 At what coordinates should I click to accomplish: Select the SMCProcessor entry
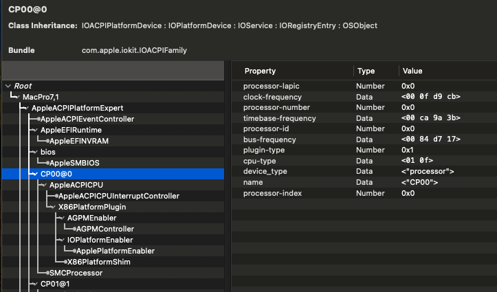(76, 273)
